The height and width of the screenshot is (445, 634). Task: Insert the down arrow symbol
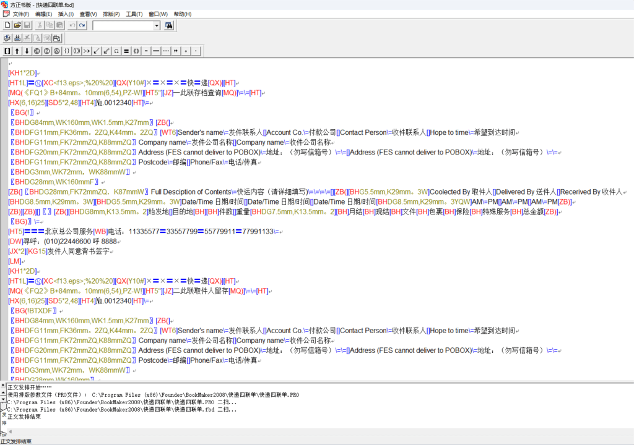click(x=27, y=51)
